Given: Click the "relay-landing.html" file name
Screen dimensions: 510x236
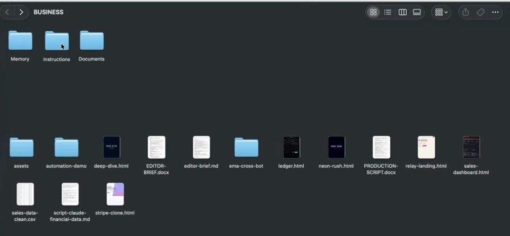Looking at the screenshot, I should click(426, 166).
